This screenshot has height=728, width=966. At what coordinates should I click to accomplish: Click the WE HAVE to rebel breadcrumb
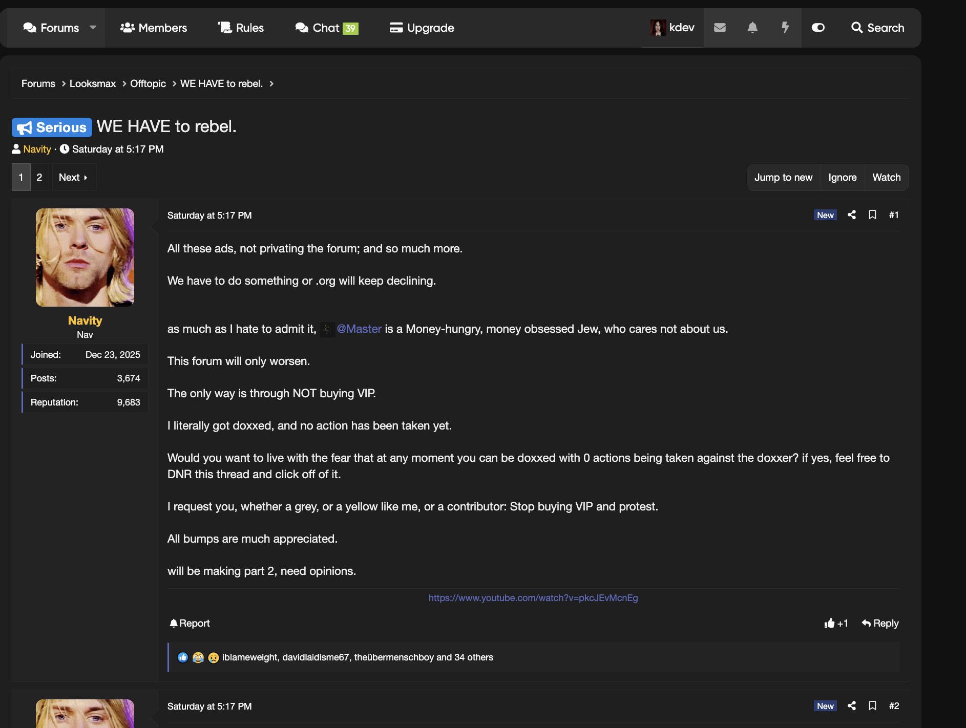click(221, 83)
